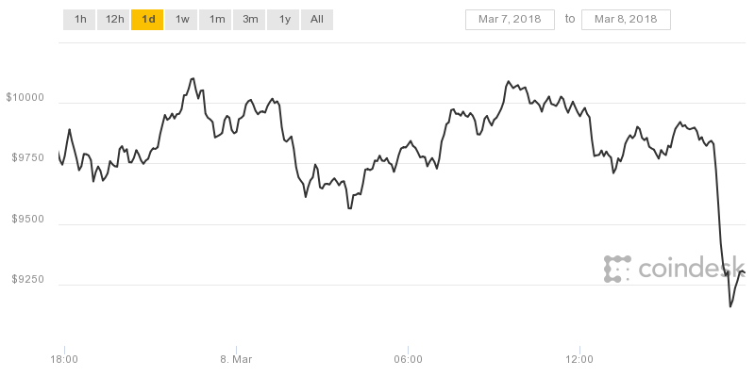Open the Mar 7, 2018 start date field
The image size is (755, 377).
point(510,19)
